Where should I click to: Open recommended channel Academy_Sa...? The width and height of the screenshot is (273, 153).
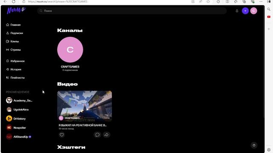click(19, 100)
